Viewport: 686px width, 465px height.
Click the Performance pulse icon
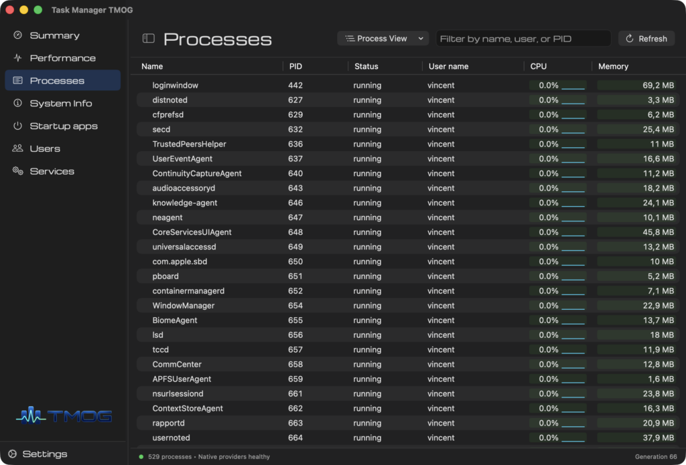pyautogui.click(x=17, y=58)
